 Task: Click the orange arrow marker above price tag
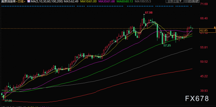(215, 27)
